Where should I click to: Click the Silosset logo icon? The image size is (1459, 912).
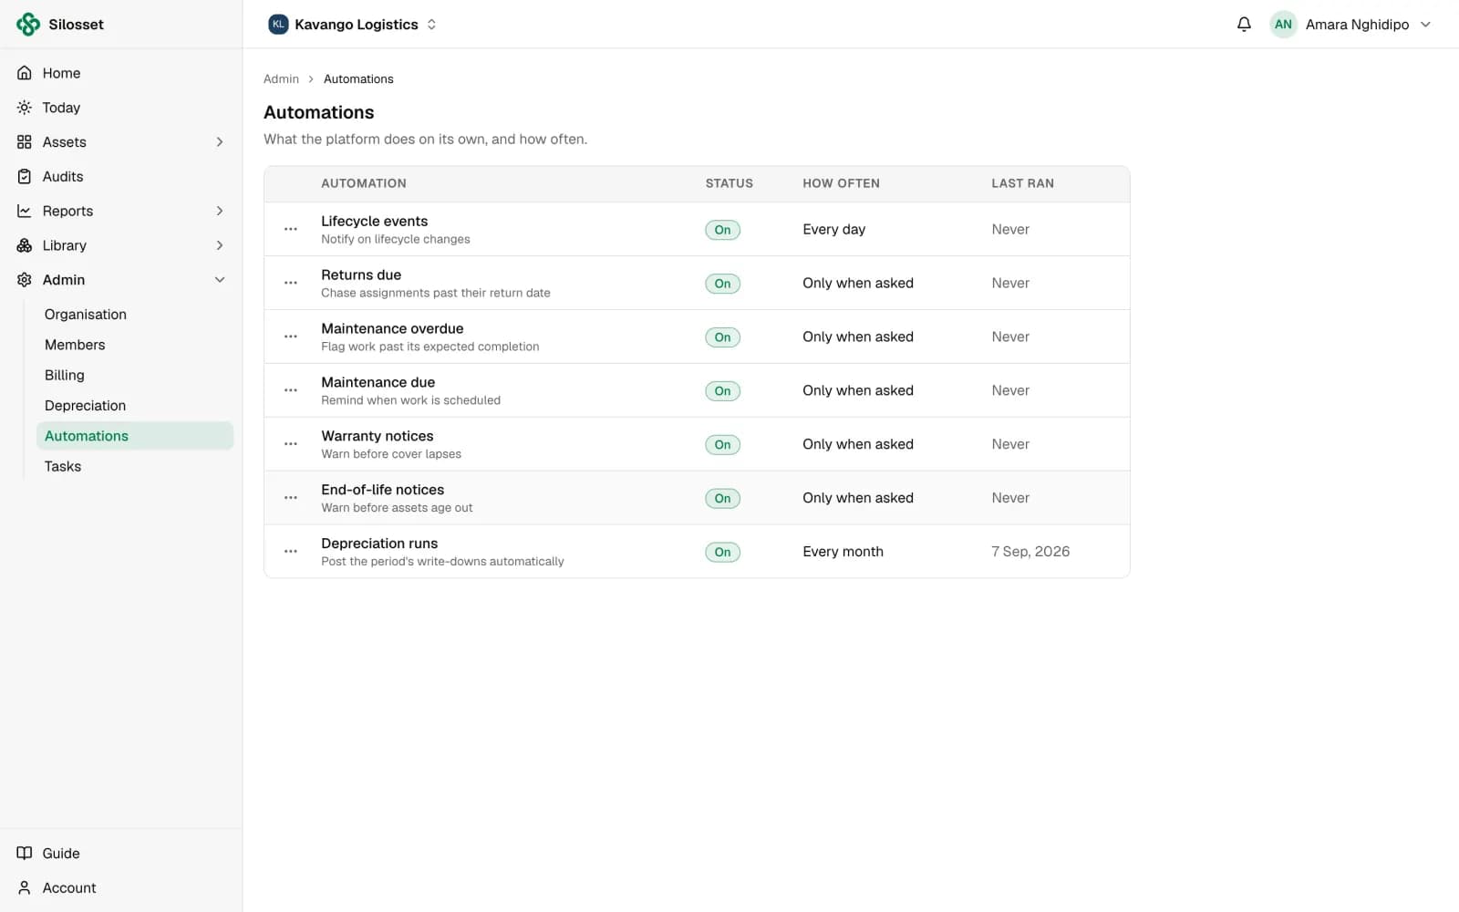[28, 25]
